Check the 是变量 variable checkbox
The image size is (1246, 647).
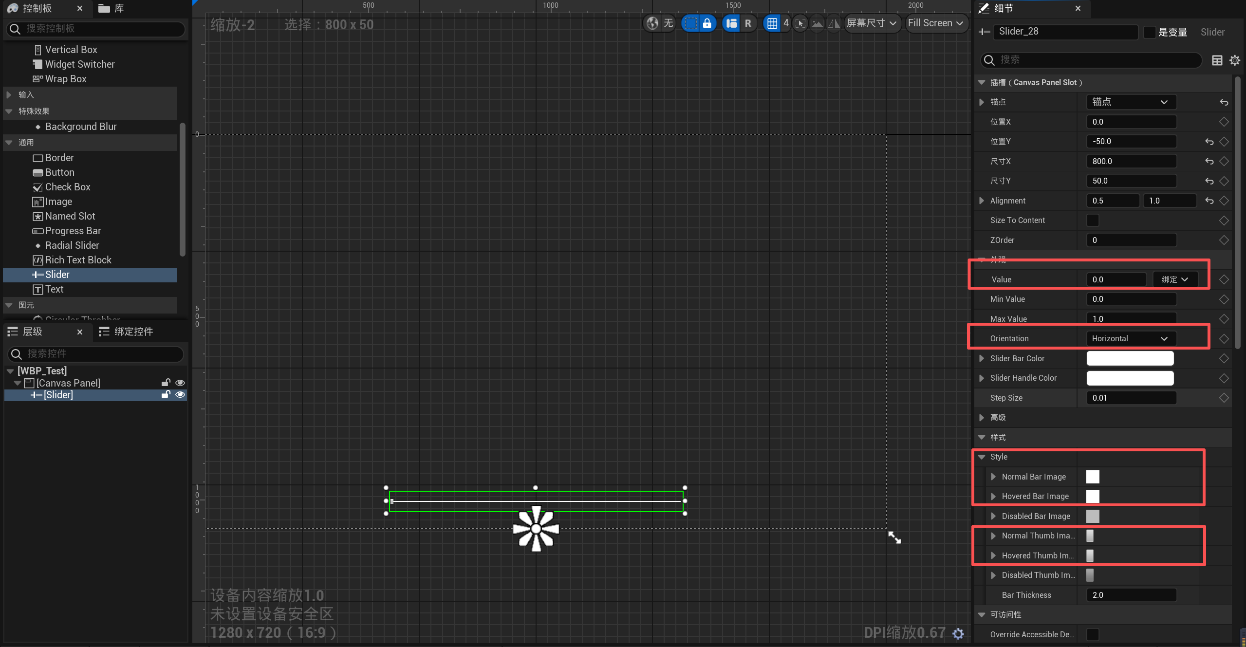coord(1149,32)
